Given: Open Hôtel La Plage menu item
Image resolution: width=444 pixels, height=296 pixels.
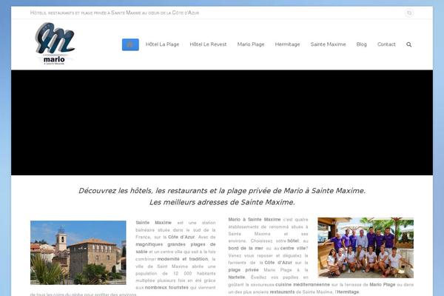Looking at the screenshot, I should click(x=162, y=44).
